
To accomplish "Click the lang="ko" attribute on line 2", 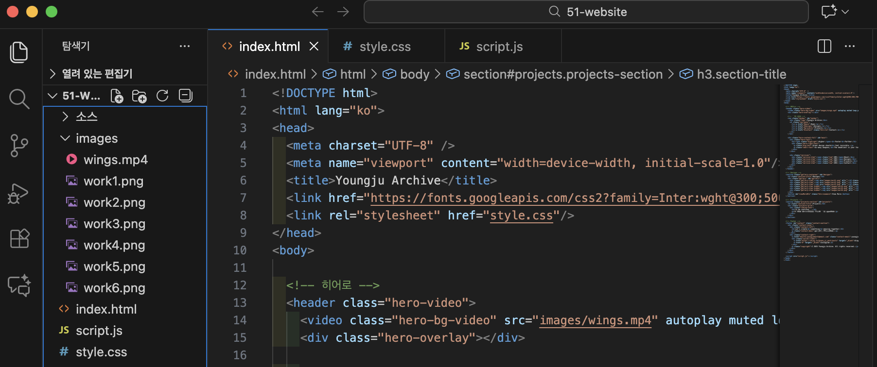I will [346, 110].
